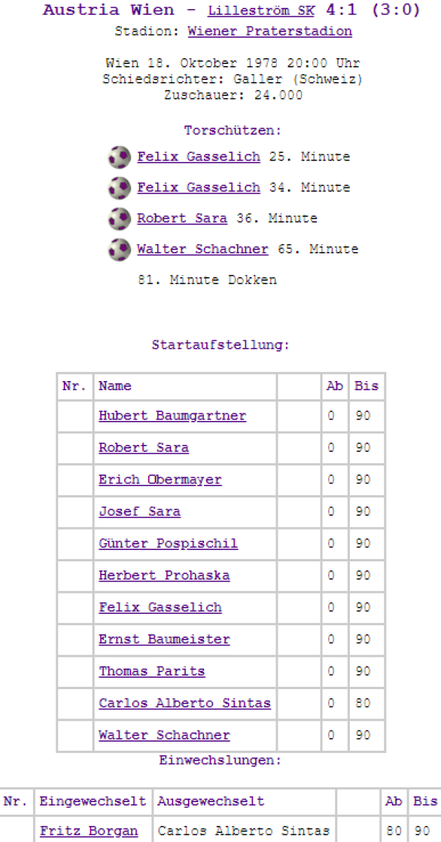Click the soccer ball icon next to Walter Schachner's goal

119,250
